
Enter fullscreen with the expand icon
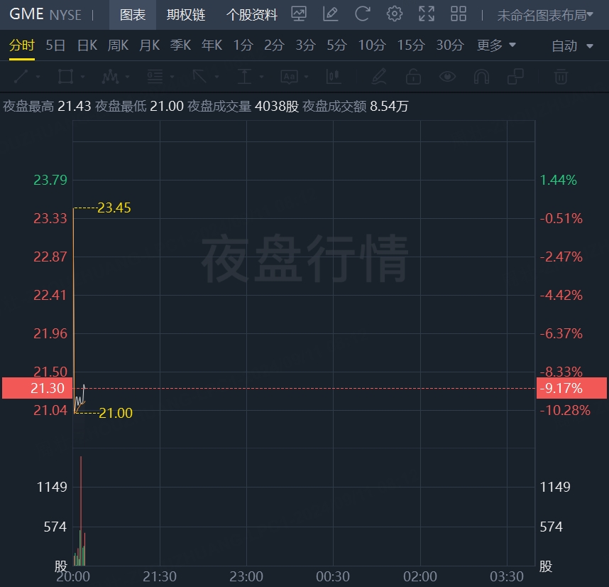point(427,14)
